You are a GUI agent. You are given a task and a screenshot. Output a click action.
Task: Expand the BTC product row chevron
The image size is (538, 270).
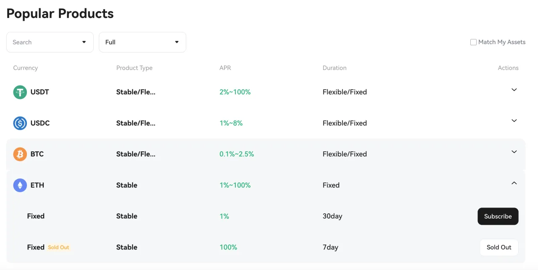[514, 152]
